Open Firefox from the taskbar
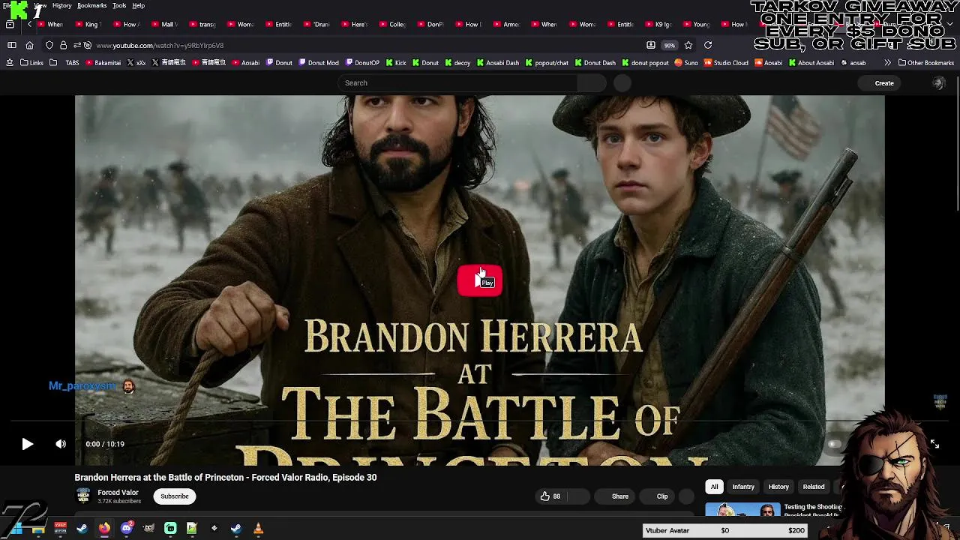This screenshot has height=540, width=960. pyautogui.click(x=104, y=529)
